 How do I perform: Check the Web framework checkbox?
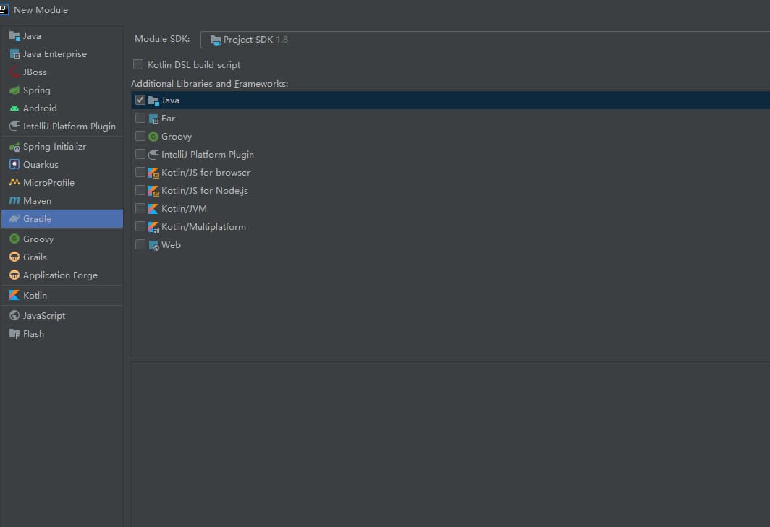point(140,244)
